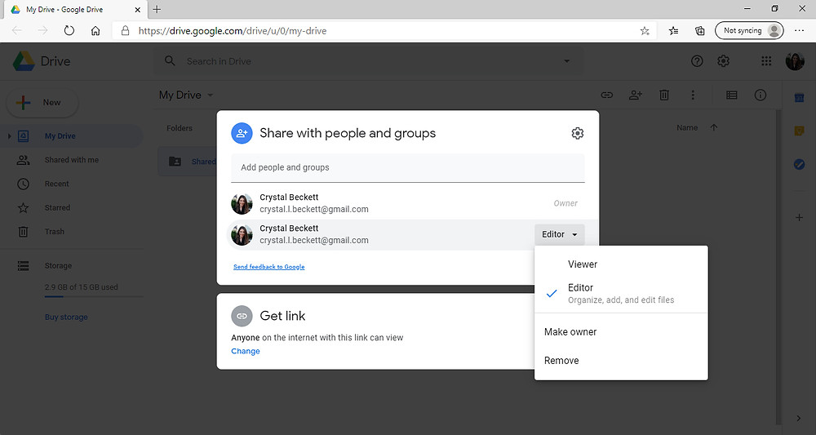Open the Editor role dropdown
This screenshot has width=816, height=435.
point(560,235)
